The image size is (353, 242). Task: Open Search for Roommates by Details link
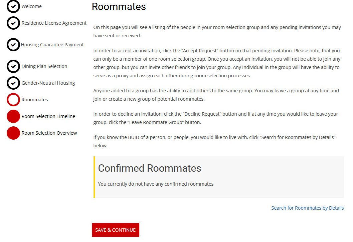point(307,208)
